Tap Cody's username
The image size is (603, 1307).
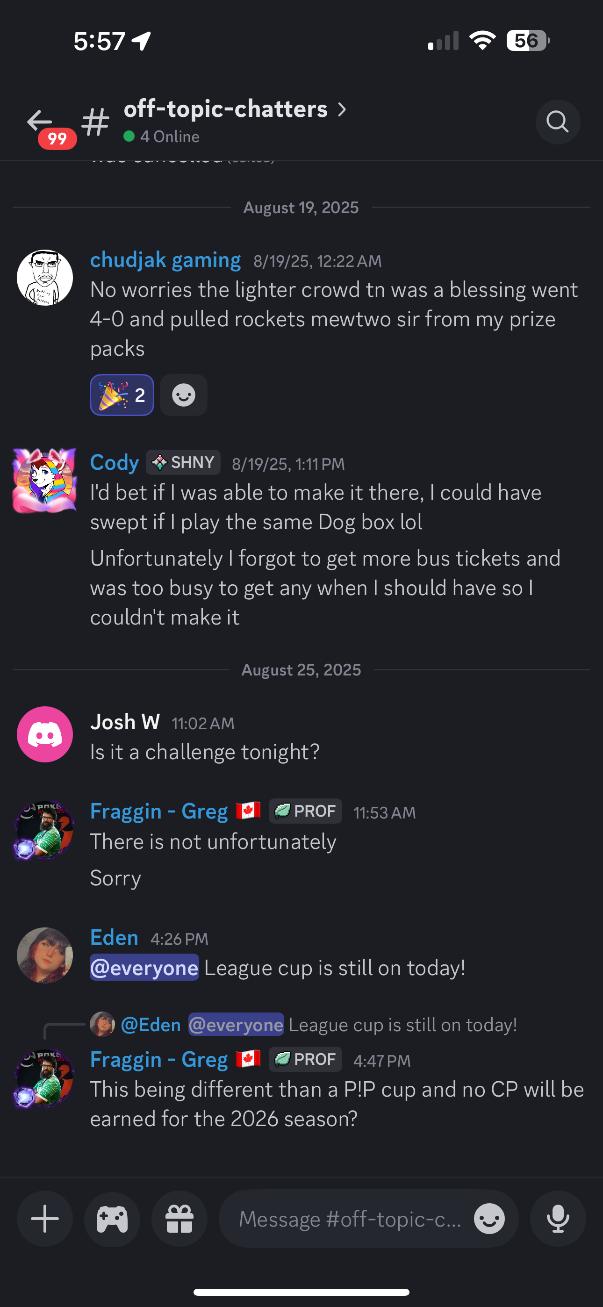[x=114, y=462]
